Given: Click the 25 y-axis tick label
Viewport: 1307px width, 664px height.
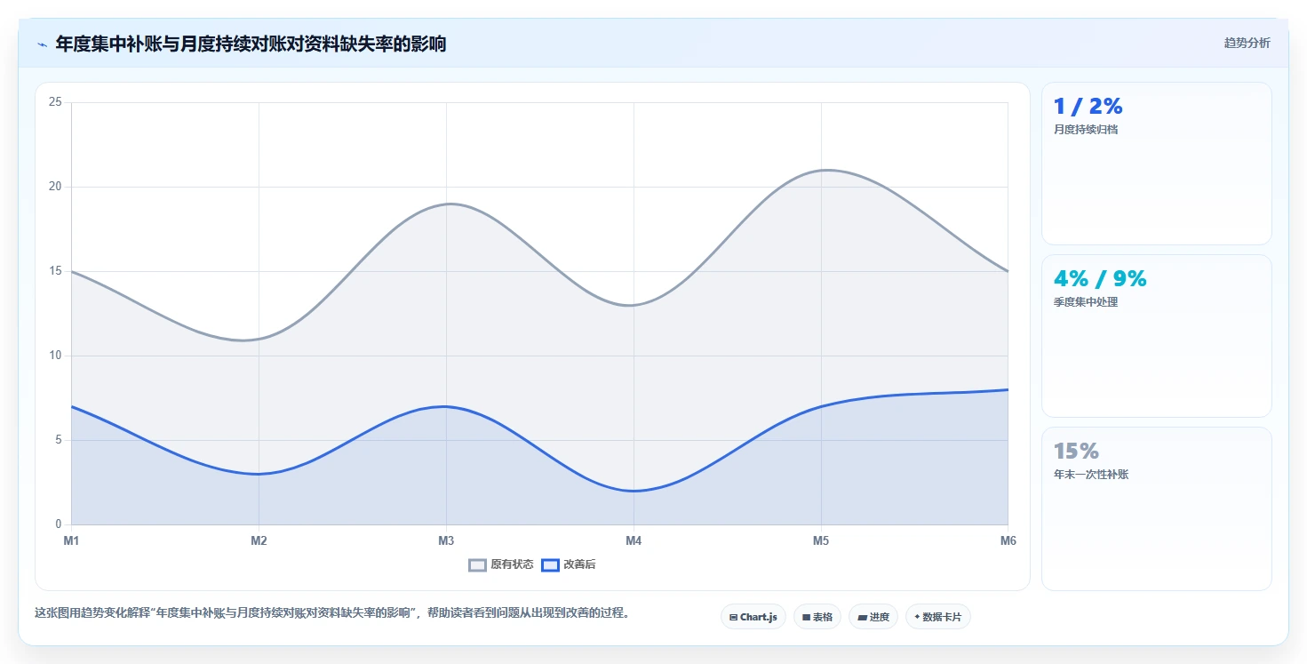Looking at the screenshot, I should click(55, 102).
